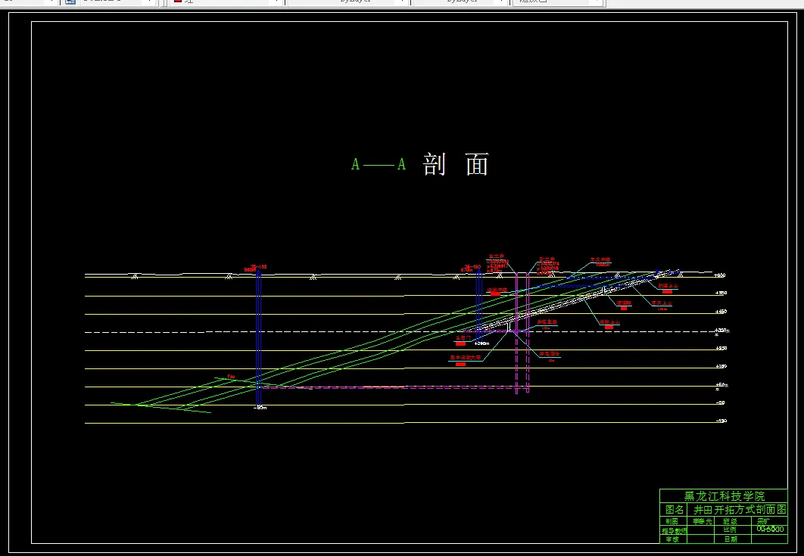
Task: Select the 井底车场 annotation
Action: (x=547, y=322)
